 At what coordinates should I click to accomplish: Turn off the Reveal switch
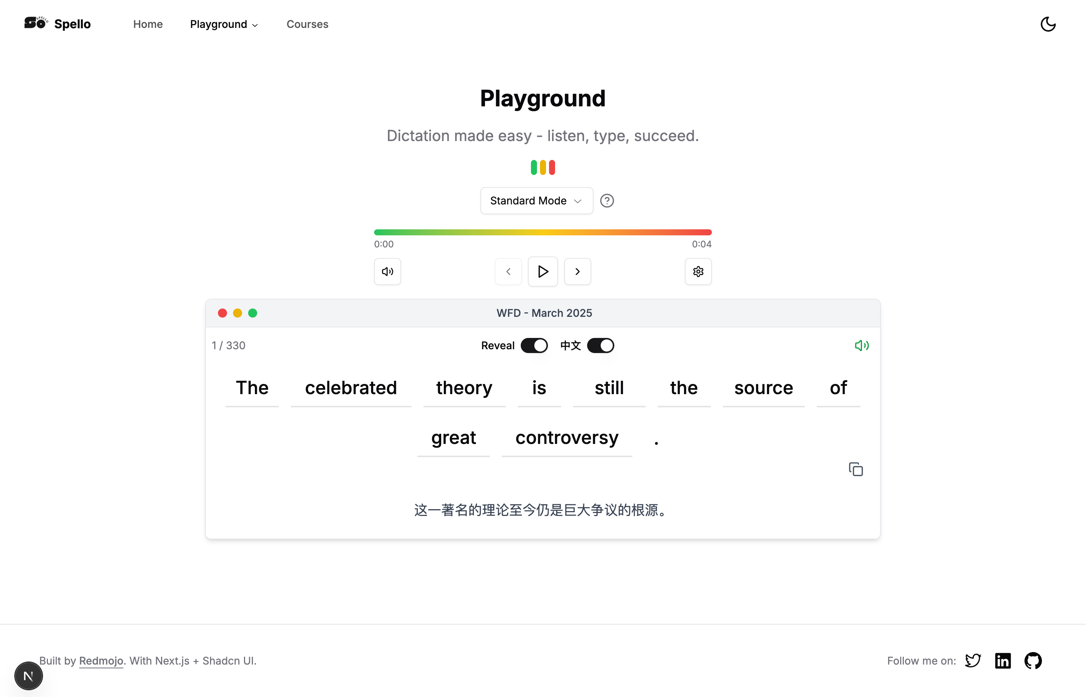[x=534, y=346]
